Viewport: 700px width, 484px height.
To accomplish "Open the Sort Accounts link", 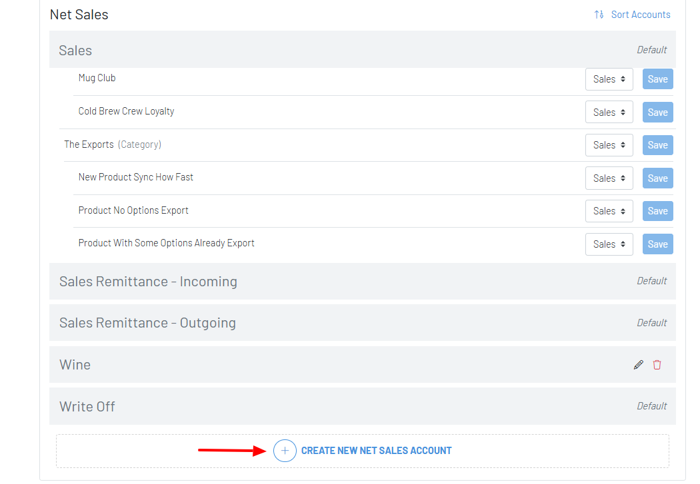I will click(640, 15).
